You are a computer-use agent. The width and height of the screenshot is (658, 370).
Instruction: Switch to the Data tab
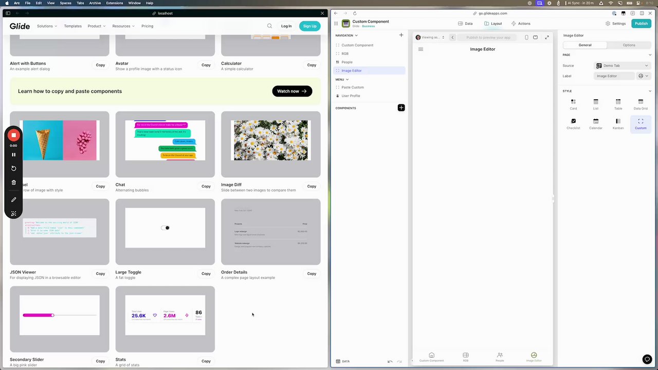465,24
